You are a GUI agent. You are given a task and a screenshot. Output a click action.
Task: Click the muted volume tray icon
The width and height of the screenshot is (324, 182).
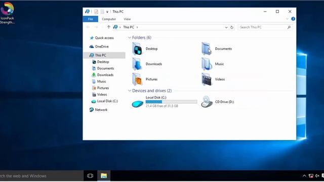click(317, 176)
